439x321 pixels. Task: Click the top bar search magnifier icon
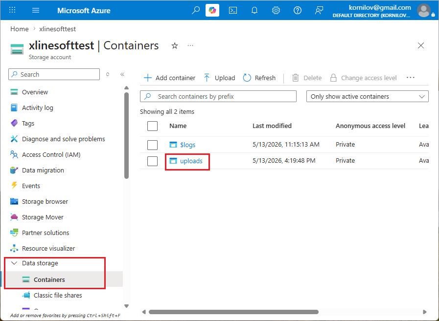click(x=195, y=10)
